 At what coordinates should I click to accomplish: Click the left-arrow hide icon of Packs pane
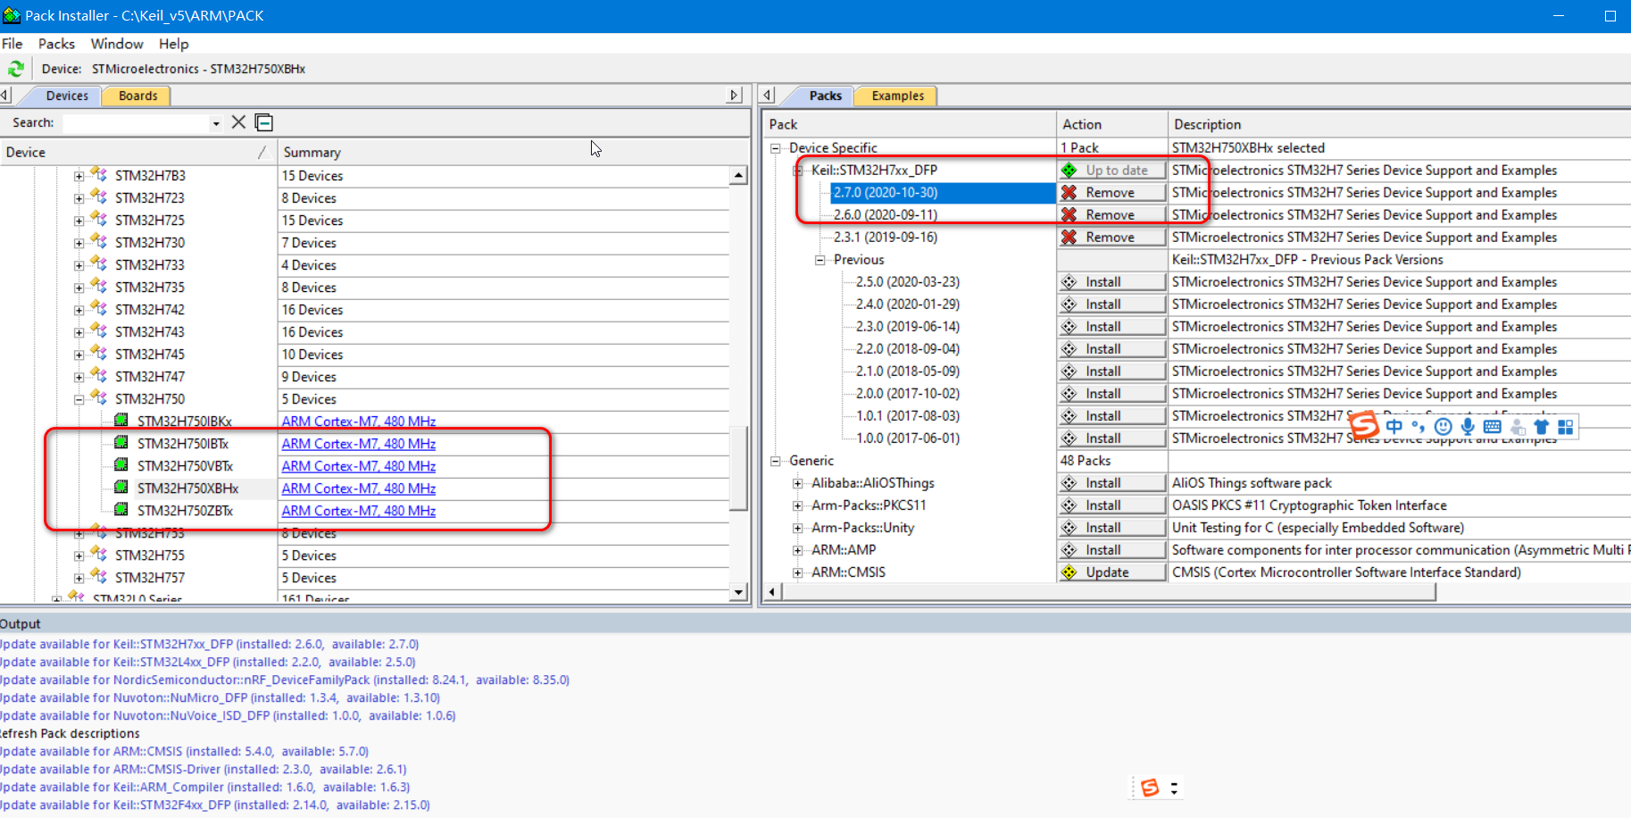click(x=768, y=95)
